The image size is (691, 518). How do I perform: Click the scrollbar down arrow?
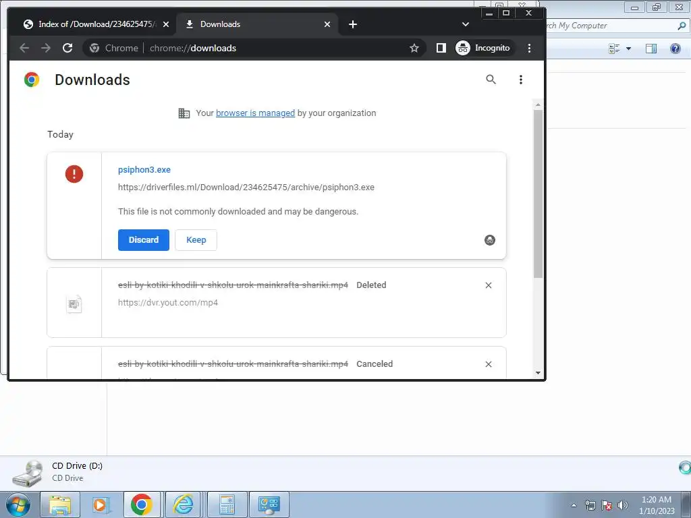click(x=538, y=372)
